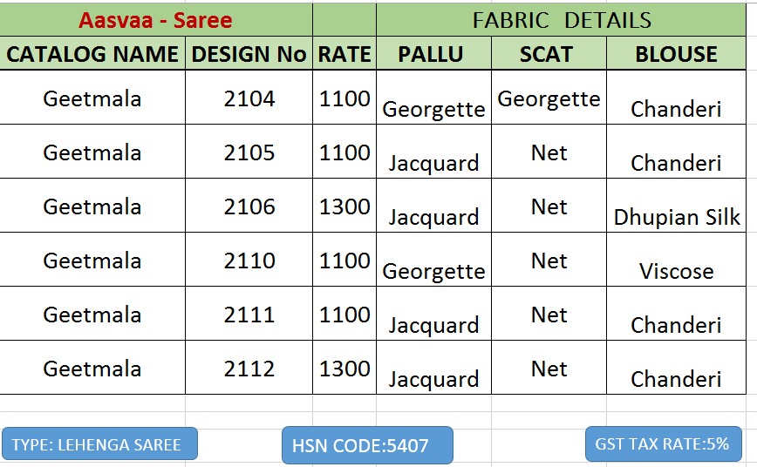
Task: Click the Geetmala cell in design 2112 row
Action: pos(92,369)
